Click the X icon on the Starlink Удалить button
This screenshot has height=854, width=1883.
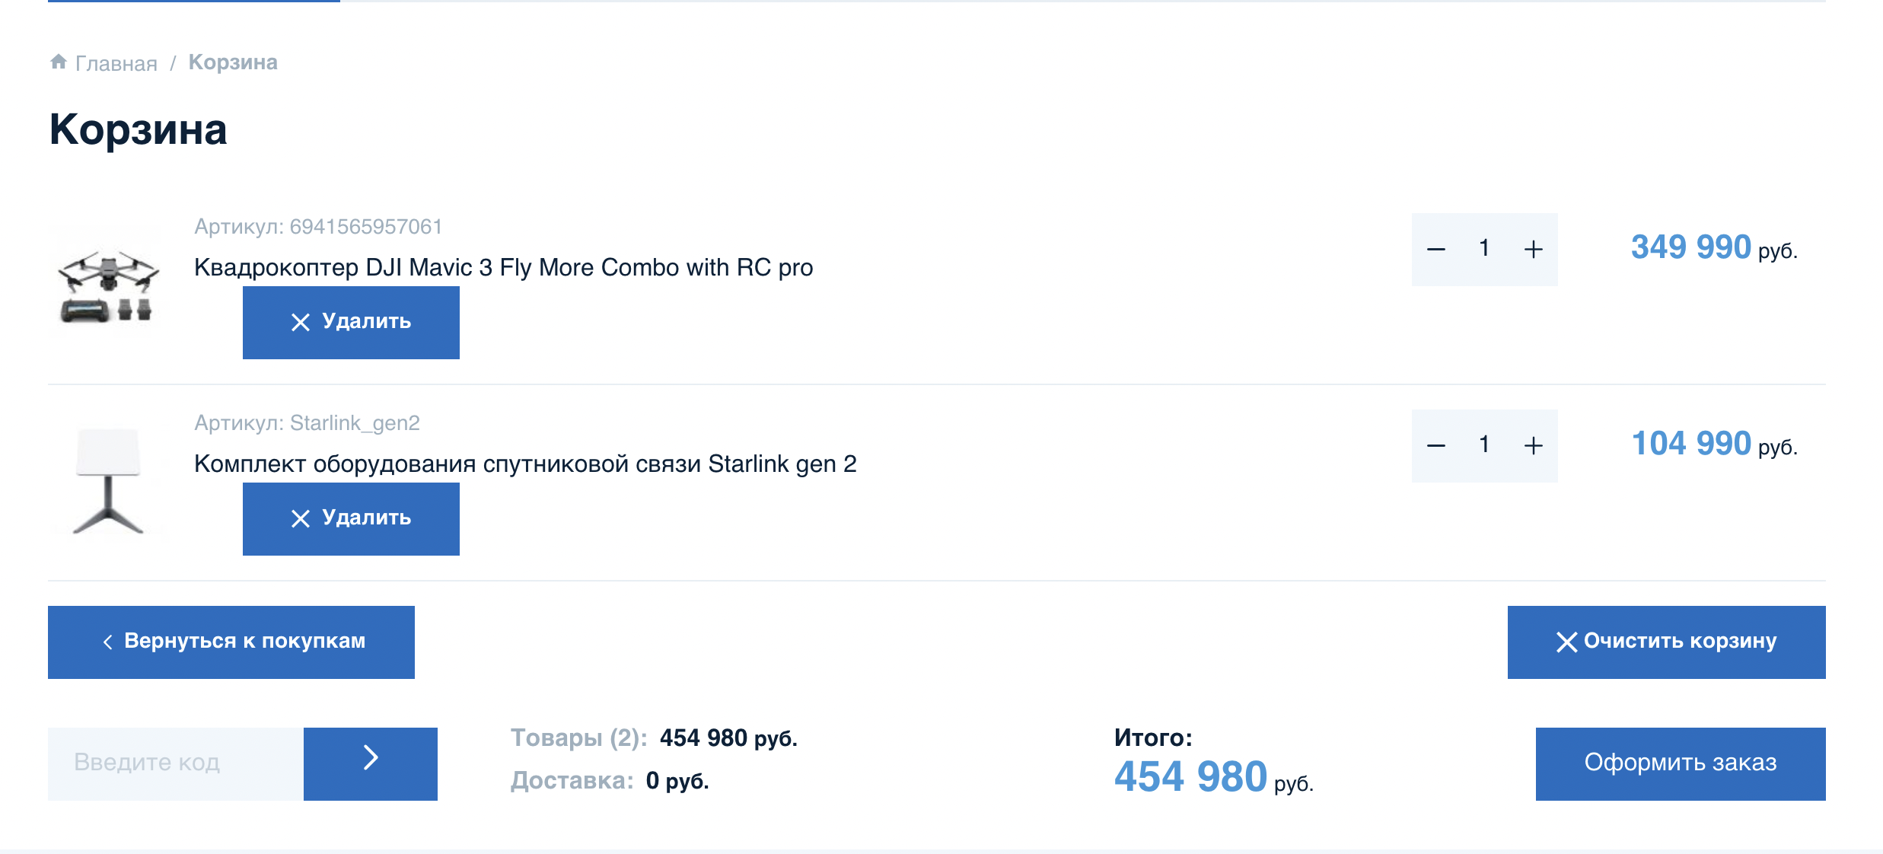click(x=300, y=518)
